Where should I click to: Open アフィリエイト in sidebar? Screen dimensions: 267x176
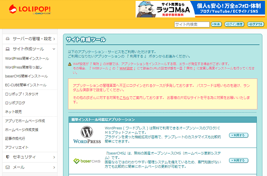pyautogui.click(x=17, y=147)
